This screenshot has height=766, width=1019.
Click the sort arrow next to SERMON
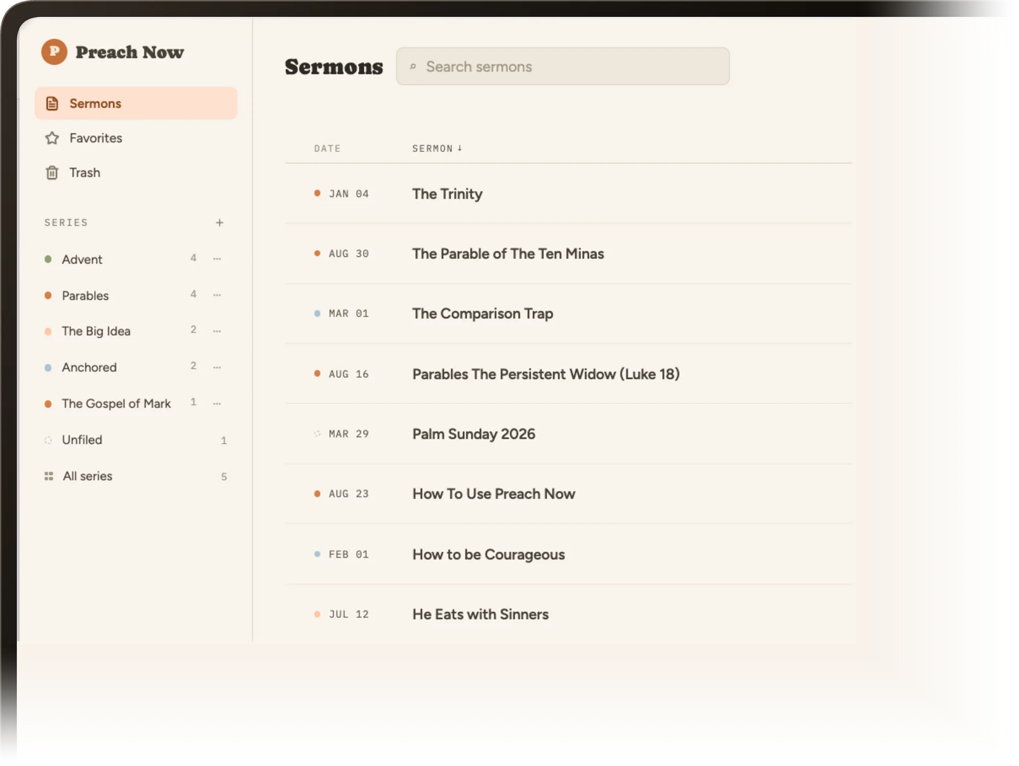point(460,148)
